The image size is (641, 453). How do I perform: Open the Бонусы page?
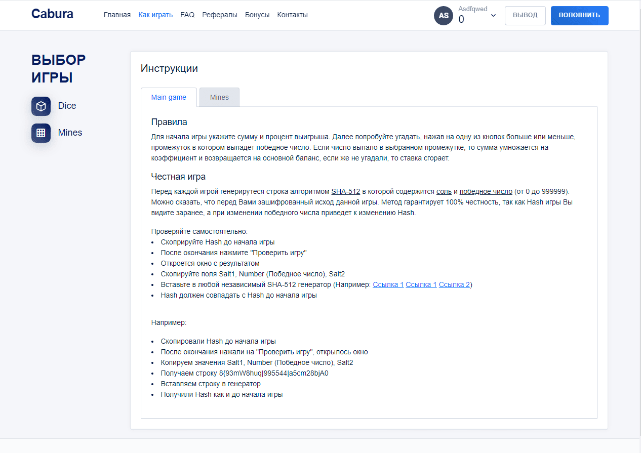tap(257, 15)
